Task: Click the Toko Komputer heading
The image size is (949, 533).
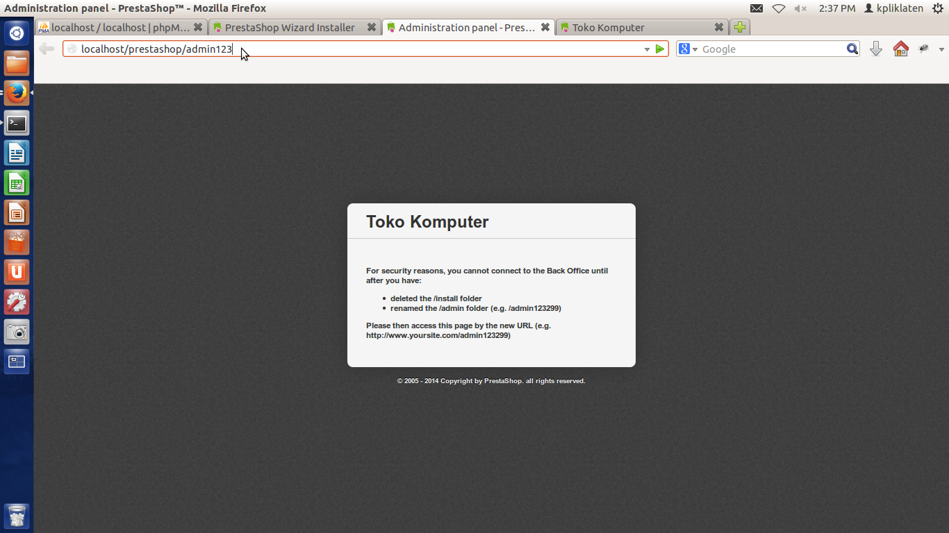Action: click(x=427, y=221)
